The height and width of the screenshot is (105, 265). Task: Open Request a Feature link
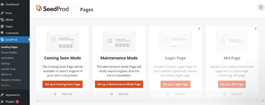[x=11, y=80]
